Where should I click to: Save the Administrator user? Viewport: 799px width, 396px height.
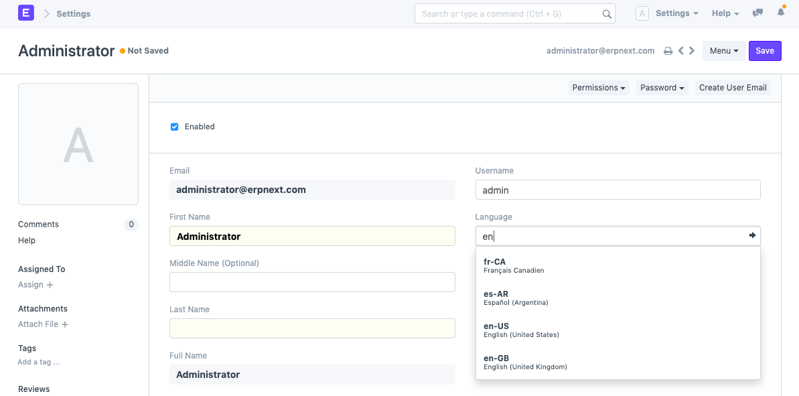(765, 50)
